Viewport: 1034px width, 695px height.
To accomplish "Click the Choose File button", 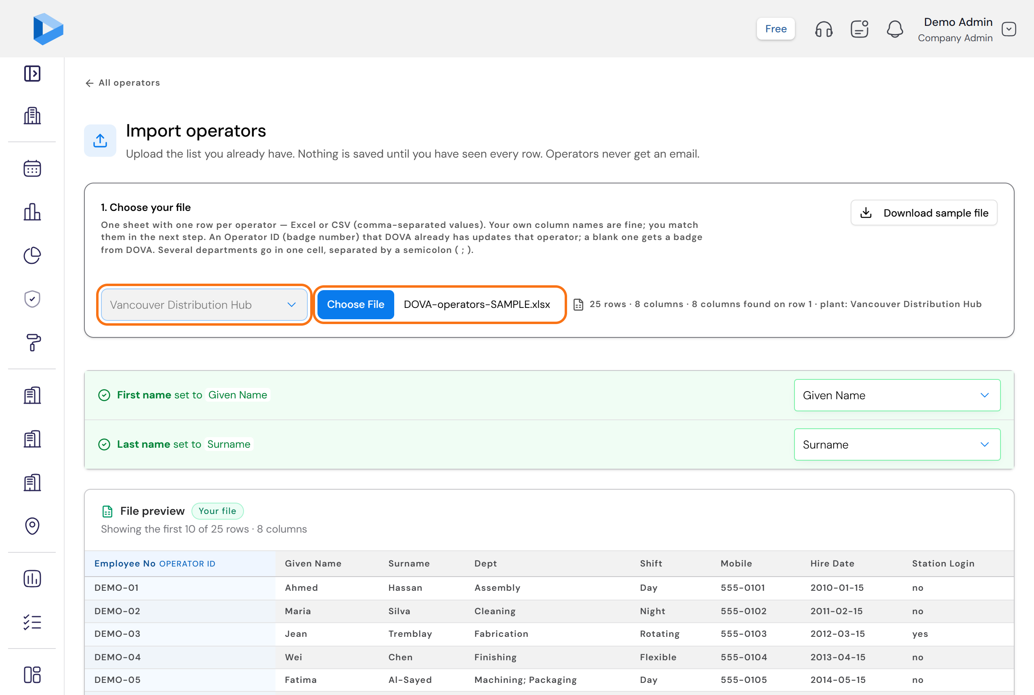I will pos(356,305).
